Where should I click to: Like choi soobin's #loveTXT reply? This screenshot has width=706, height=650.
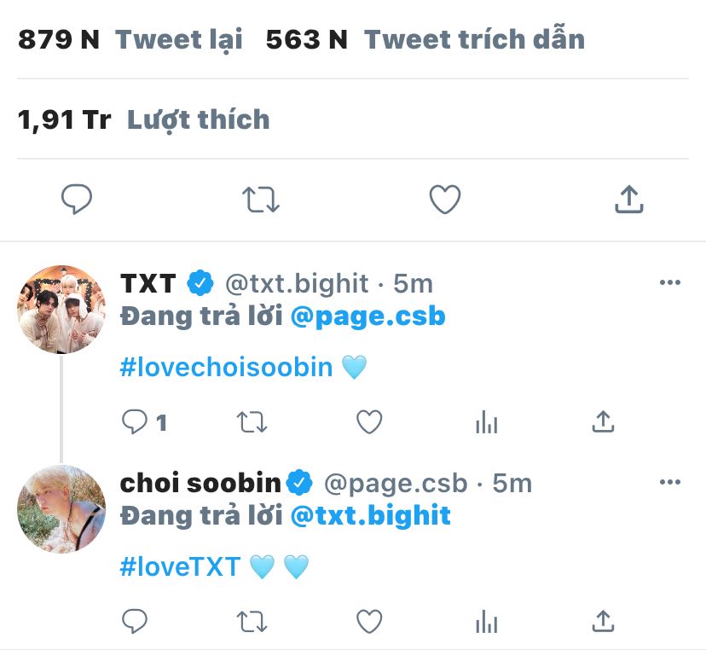click(x=368, y=622)
